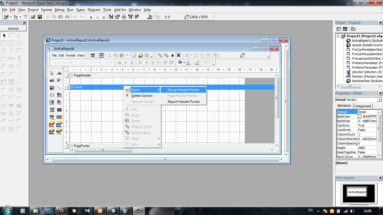Toggle the lock controls icon on the toolbar

pyautogui.click(x=172, y=55)
